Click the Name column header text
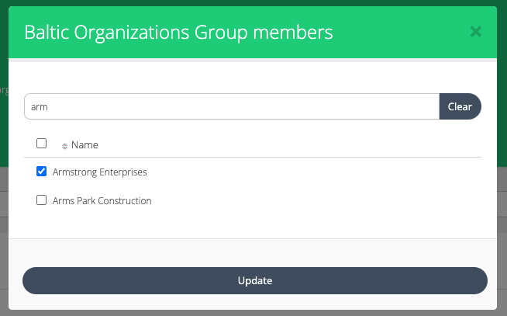Viewport: 507px width, 316px height. [84, 145]
